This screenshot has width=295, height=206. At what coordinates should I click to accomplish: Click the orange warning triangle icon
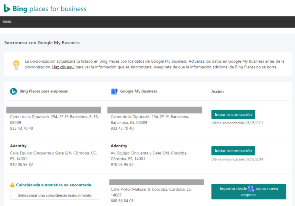click(x=12, y=185)
